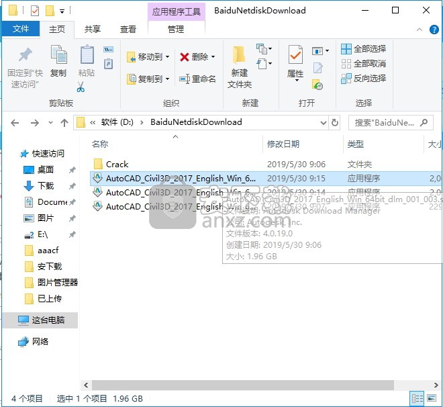Refresh the folder view
The width and height of the screenshot is (443, 407).
click(x=335, y=123)
